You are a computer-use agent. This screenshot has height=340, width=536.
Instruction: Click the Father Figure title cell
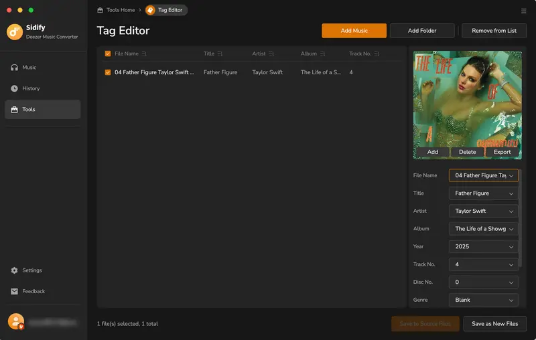220,72
